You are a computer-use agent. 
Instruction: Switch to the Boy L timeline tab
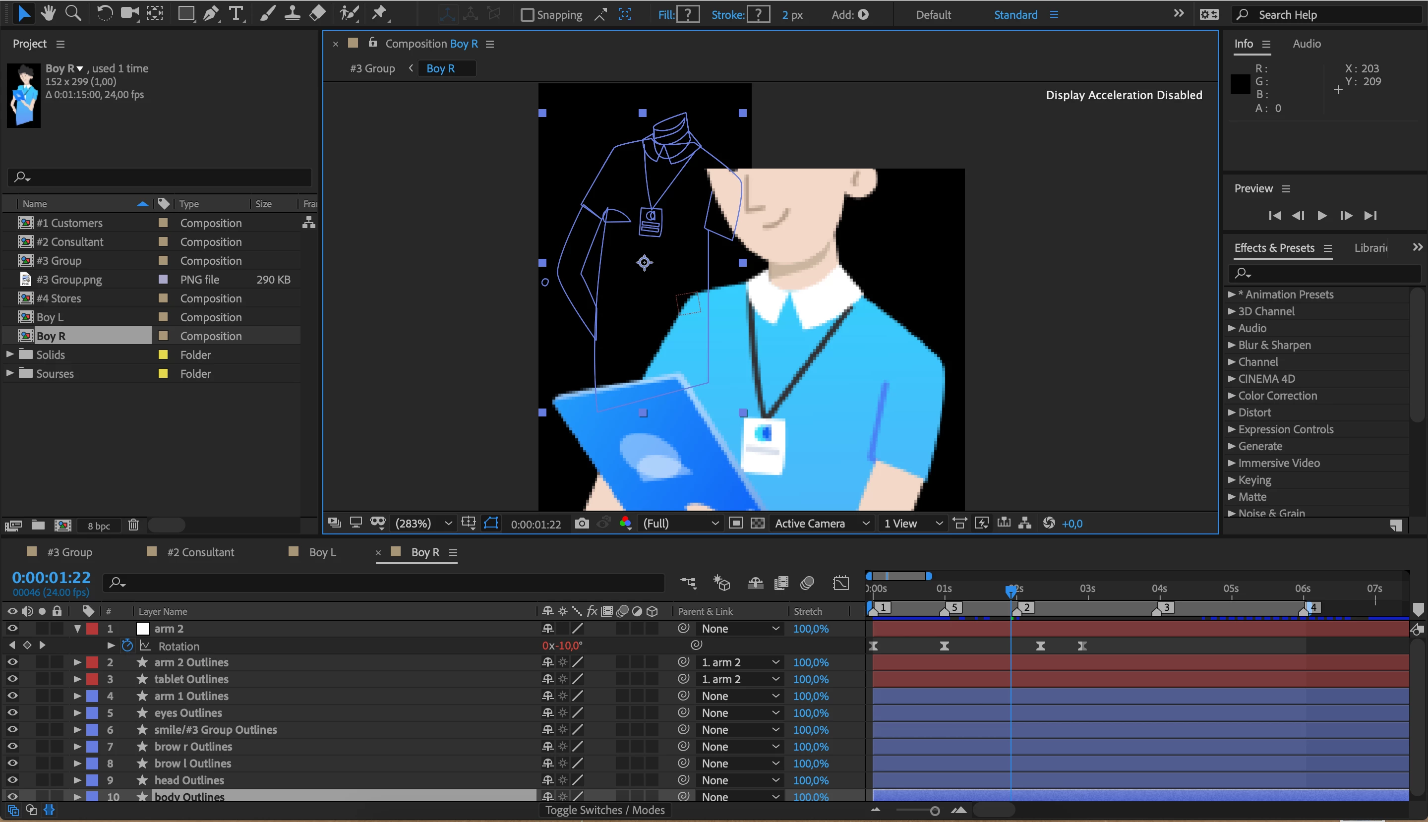[322, 552]
